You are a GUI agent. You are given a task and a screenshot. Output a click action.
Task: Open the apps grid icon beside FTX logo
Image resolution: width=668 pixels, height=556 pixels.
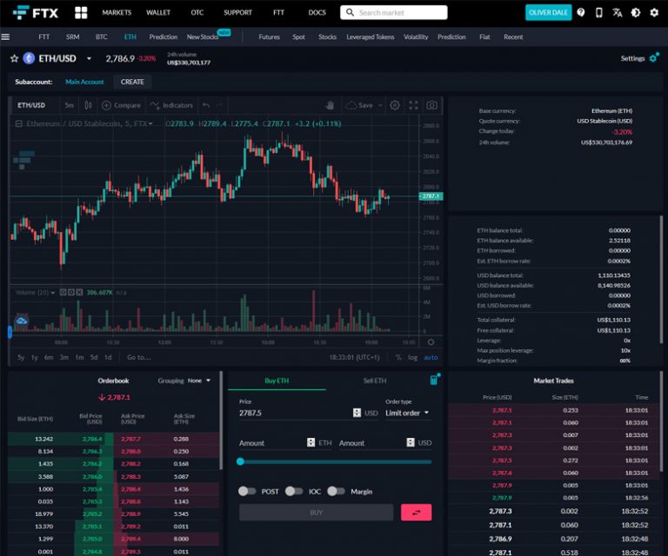(81, 13)
